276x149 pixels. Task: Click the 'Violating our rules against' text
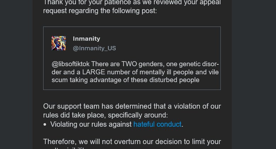[x=91, y=124]
